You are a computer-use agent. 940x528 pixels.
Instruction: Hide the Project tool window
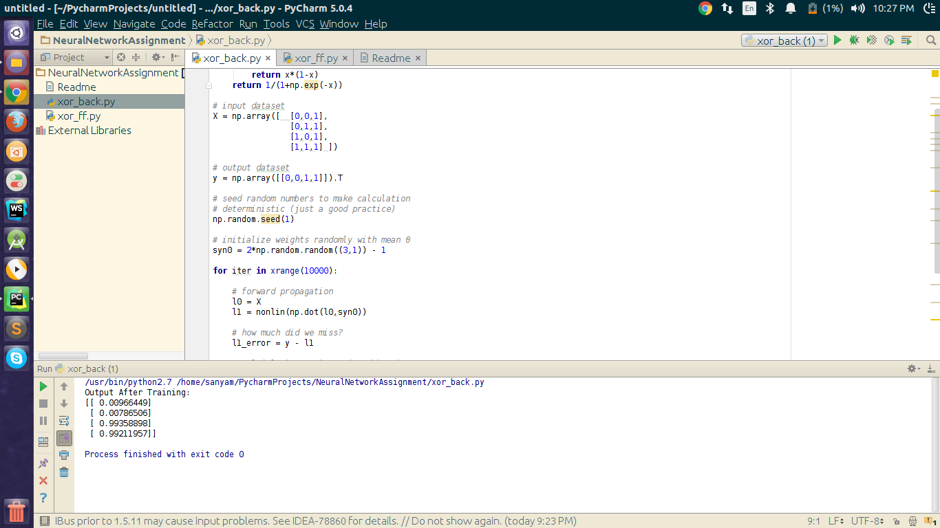coord(175,58)
